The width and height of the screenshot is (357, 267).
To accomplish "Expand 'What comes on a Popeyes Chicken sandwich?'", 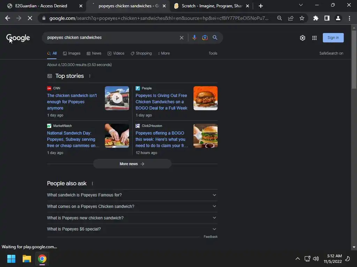I will [132, 207].
